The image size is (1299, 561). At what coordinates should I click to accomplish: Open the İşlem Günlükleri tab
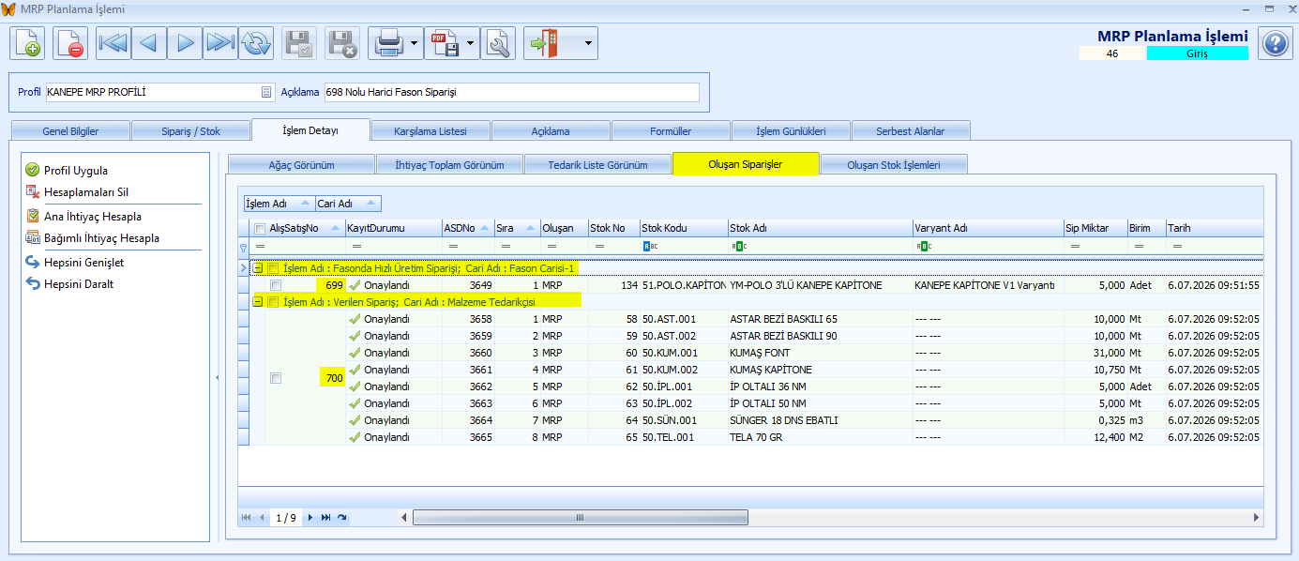tap(791, 130)
